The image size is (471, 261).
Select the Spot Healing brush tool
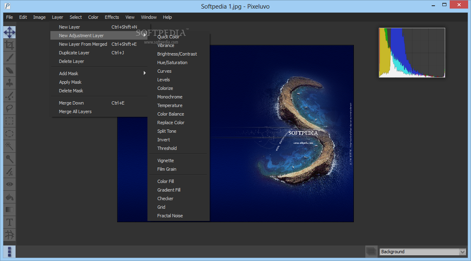point(9,96)
